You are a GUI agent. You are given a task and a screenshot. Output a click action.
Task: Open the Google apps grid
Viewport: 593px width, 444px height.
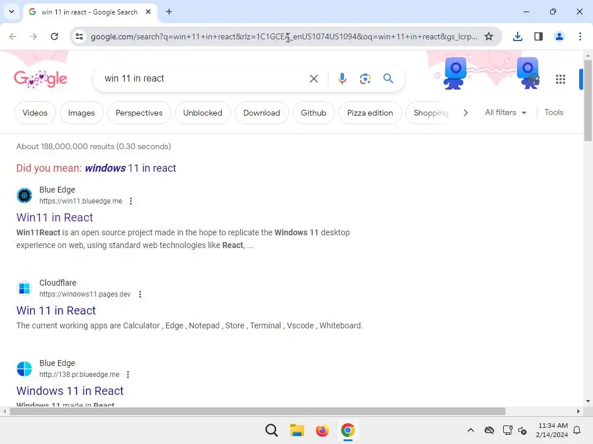561,79
